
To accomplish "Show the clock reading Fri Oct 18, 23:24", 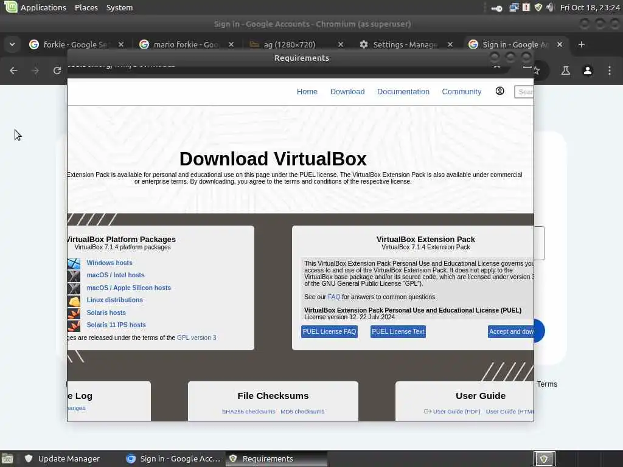I will pos(590,7).
